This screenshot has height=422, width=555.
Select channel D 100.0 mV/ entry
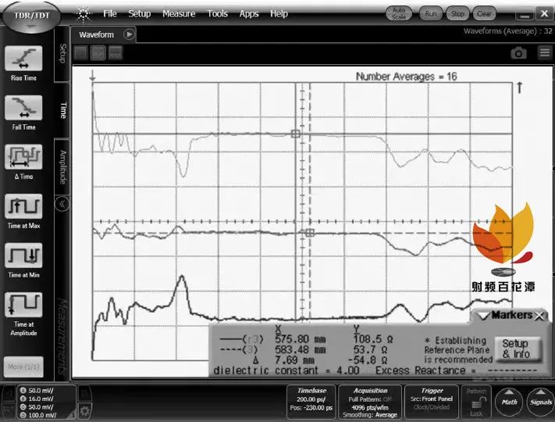pyautogui.click(x=38, y=415)
